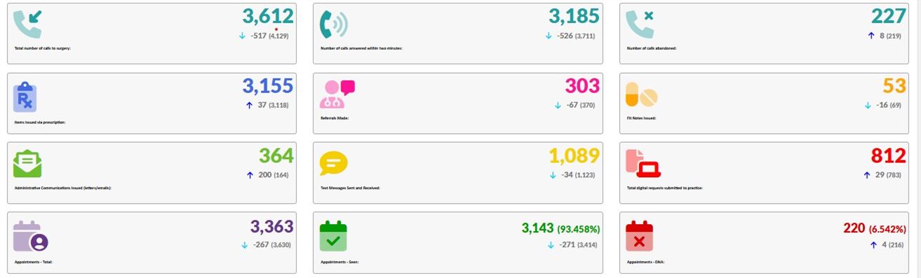Click the red laptop digital requests icon
921x278 pixels.
tap(644, 163)
